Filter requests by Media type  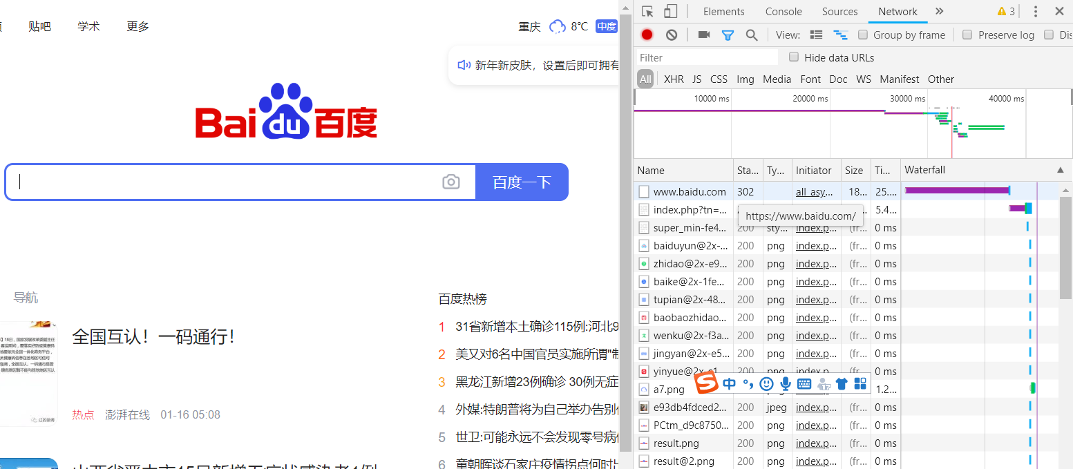point(777,79)
